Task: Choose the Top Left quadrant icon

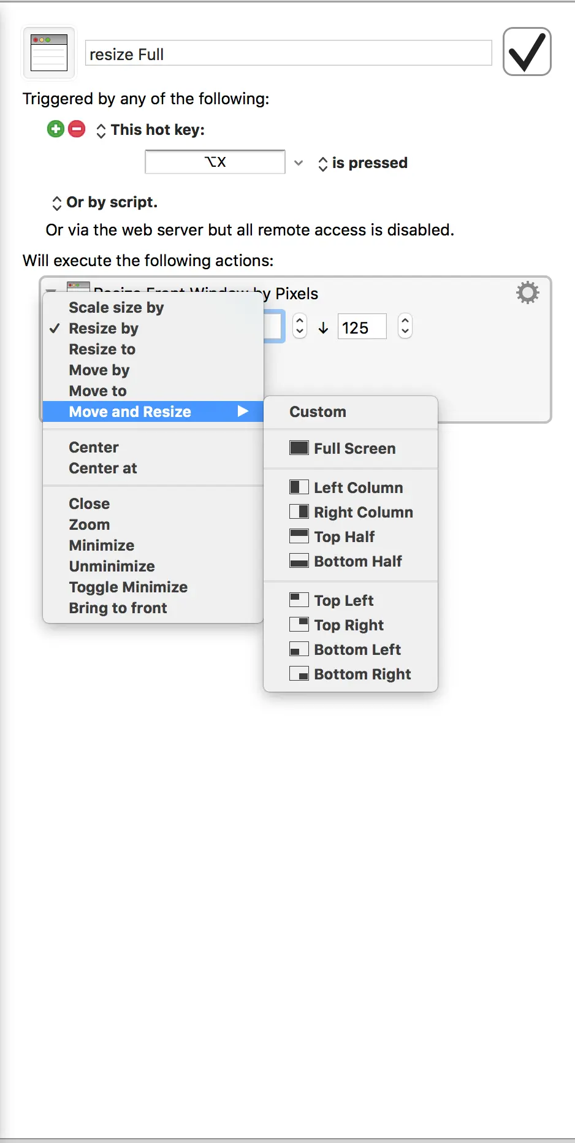Action: tap(299, 600)
